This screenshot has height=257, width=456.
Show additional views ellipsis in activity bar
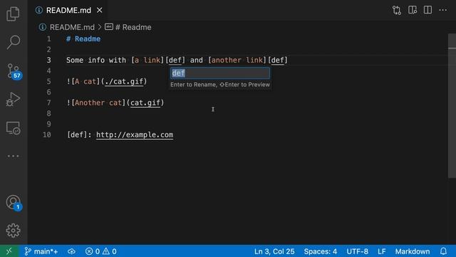[x=13, y=156]
